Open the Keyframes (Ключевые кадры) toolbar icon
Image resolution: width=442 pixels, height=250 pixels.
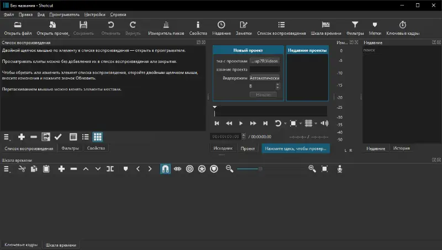[x=403, y=29]
